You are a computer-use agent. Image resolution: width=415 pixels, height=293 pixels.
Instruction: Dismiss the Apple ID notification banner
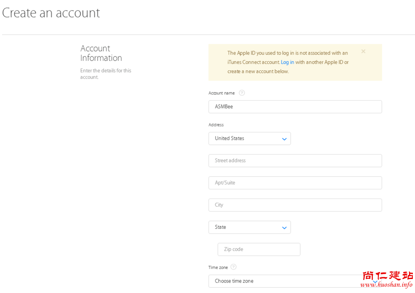pyautogui.click(x=363, y=52)
